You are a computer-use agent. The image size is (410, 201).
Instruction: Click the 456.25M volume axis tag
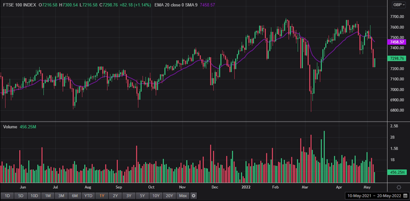(x=397, y=173)
